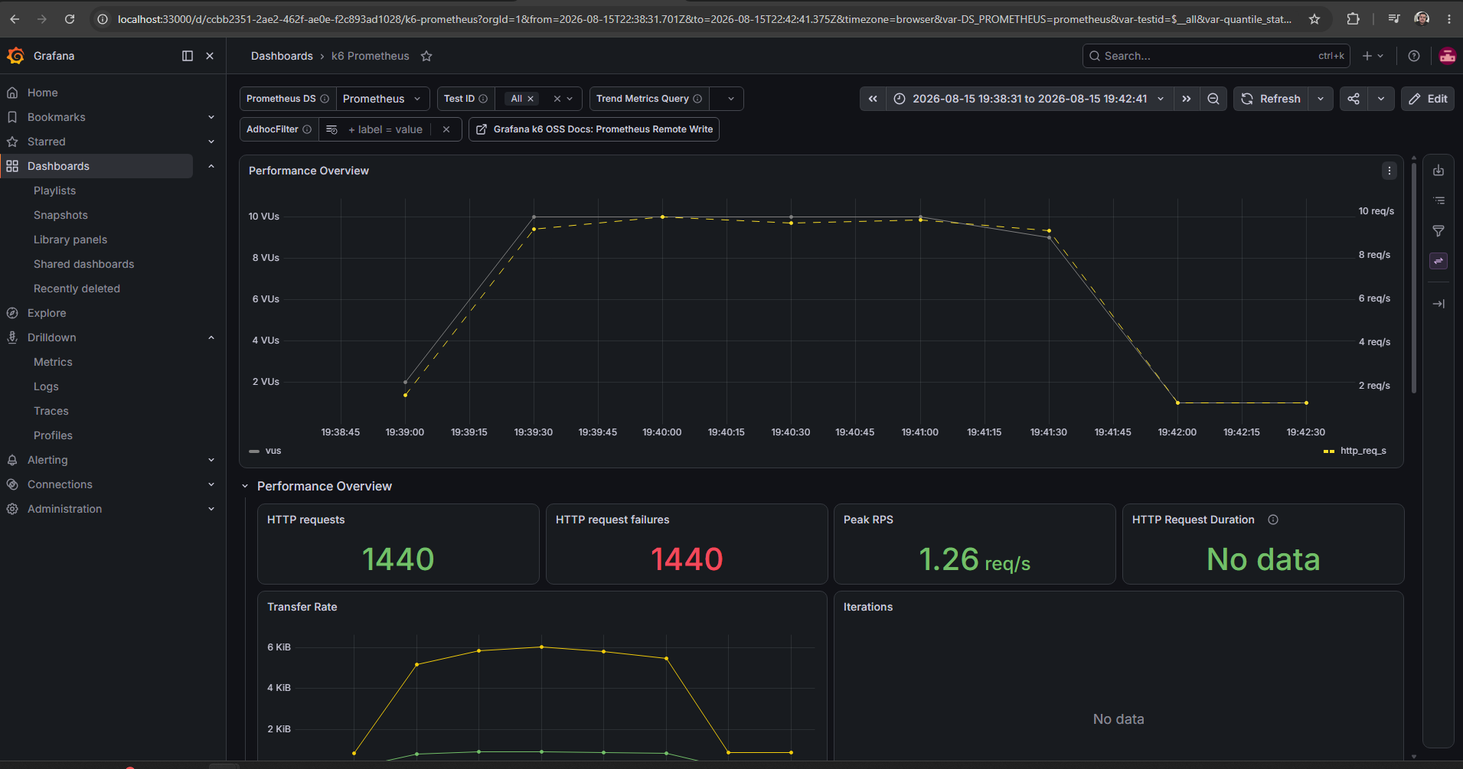Open Playlists page

coord(54,191)
